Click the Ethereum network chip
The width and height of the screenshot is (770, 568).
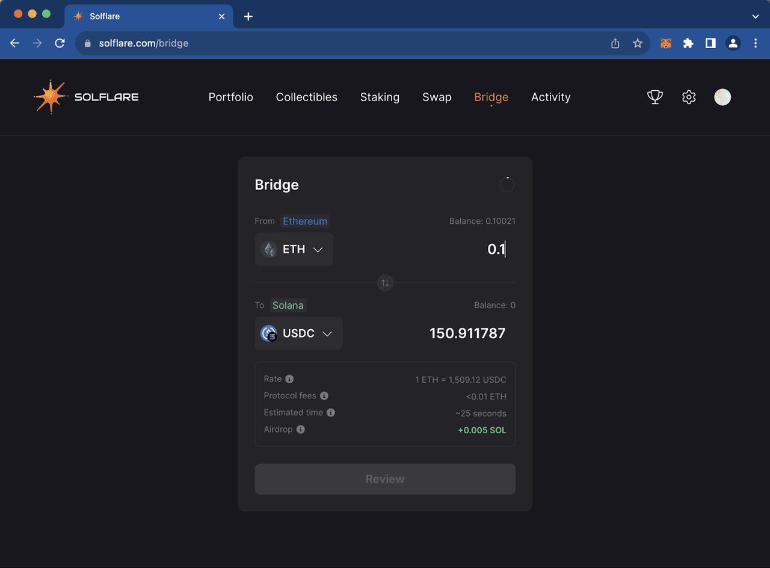[305, 221]
